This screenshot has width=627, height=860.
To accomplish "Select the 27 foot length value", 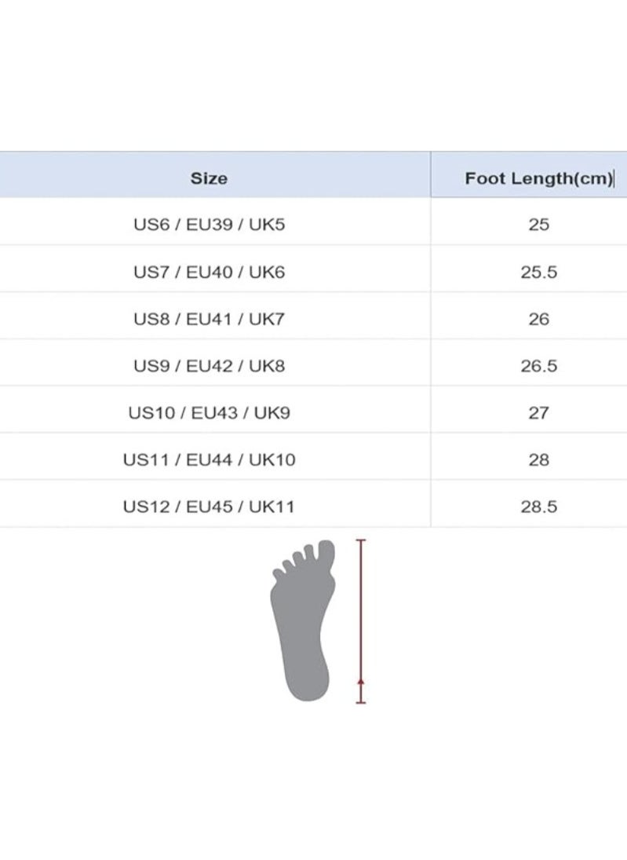I will tap(539, 412).
